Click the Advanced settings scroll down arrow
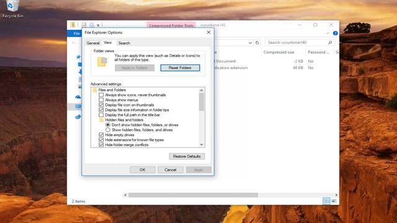The width and height of the screenshot is (397, 223). (201, 144)
